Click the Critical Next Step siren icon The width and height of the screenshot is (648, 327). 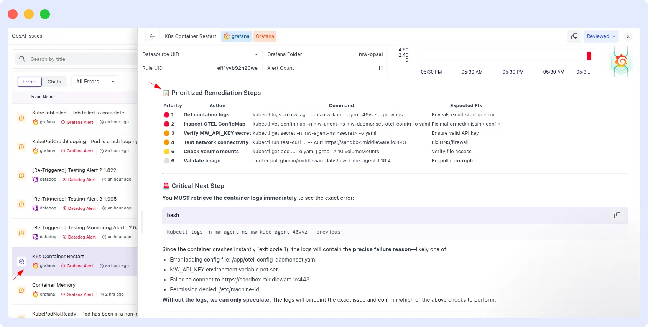pos(166,186)
